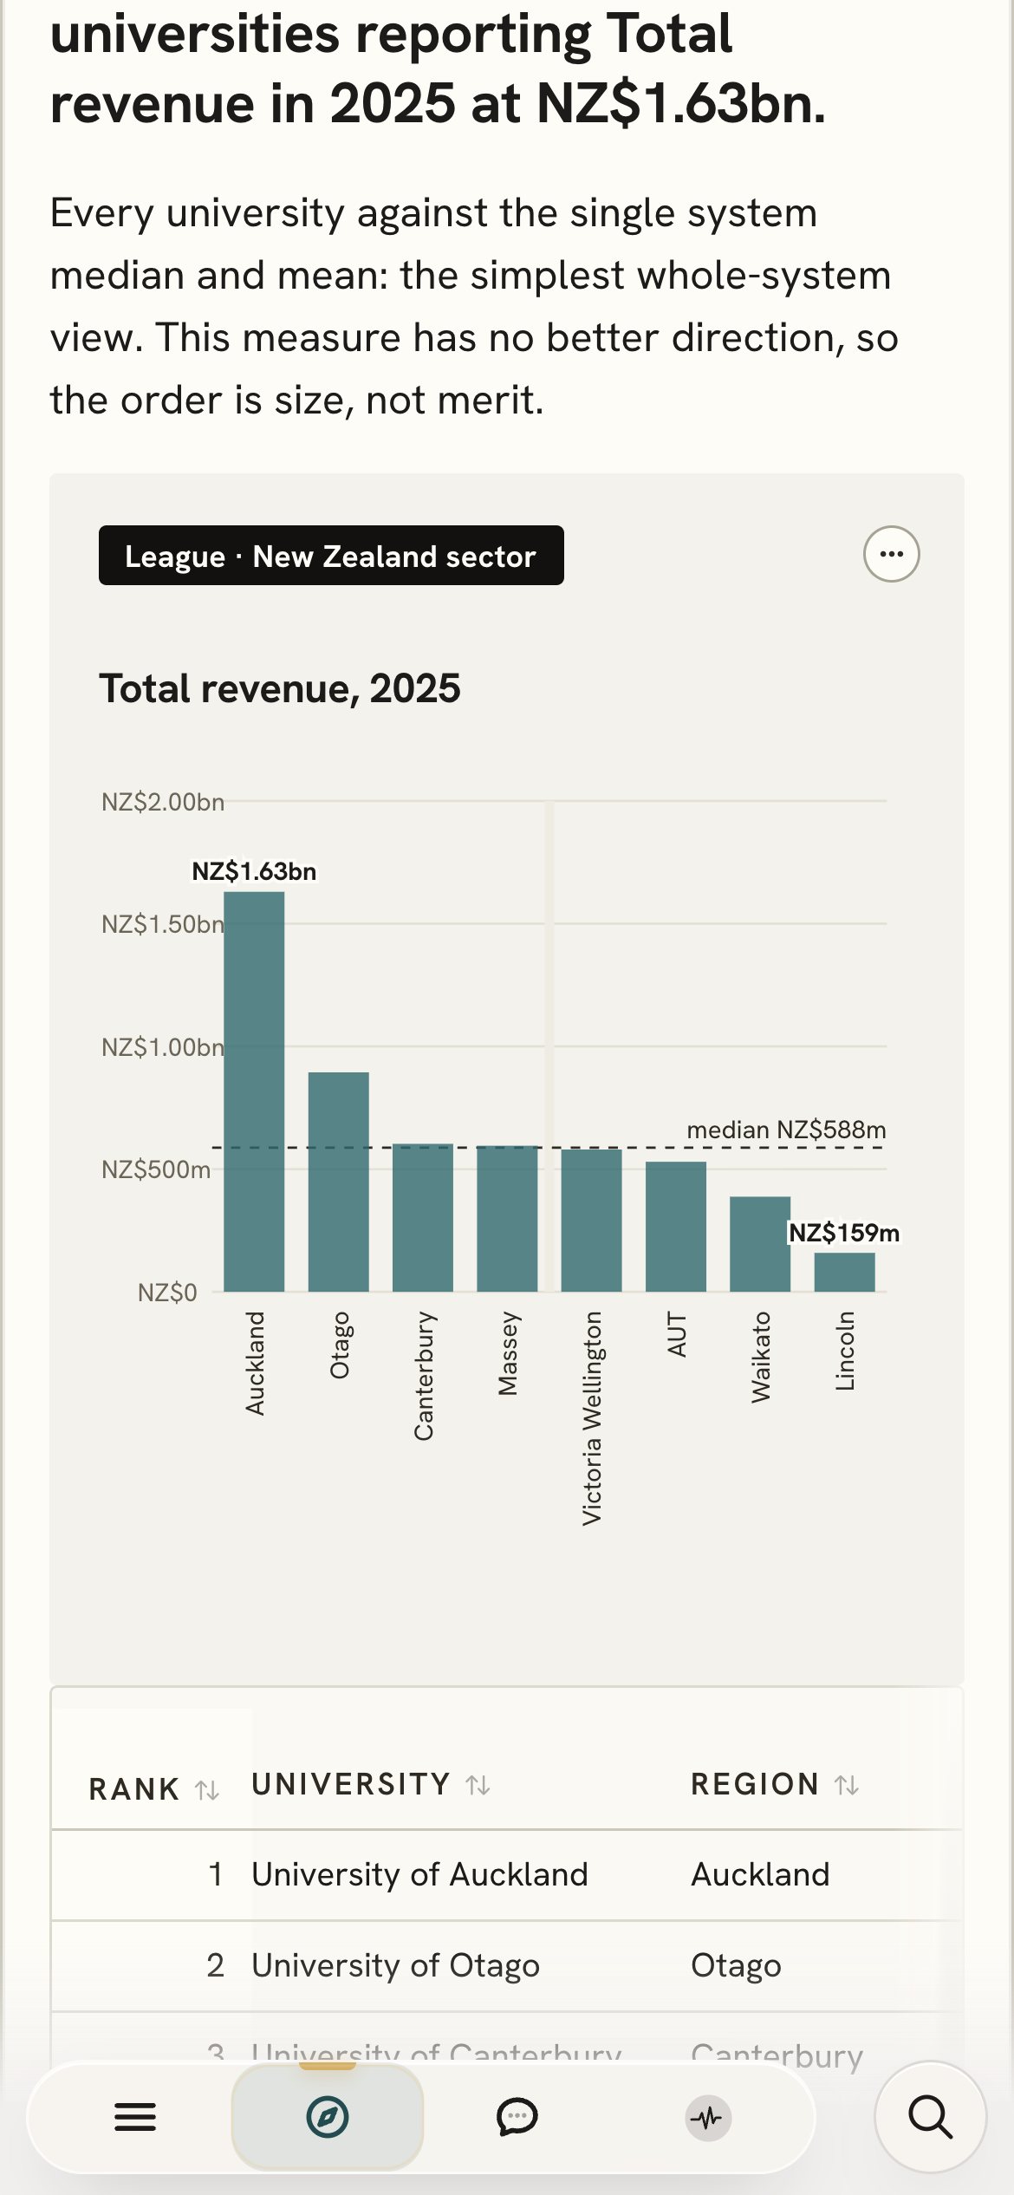Open the University of Auckland row
This screenshot has width=1014, height=2195.
click(x=507, y=1874)
